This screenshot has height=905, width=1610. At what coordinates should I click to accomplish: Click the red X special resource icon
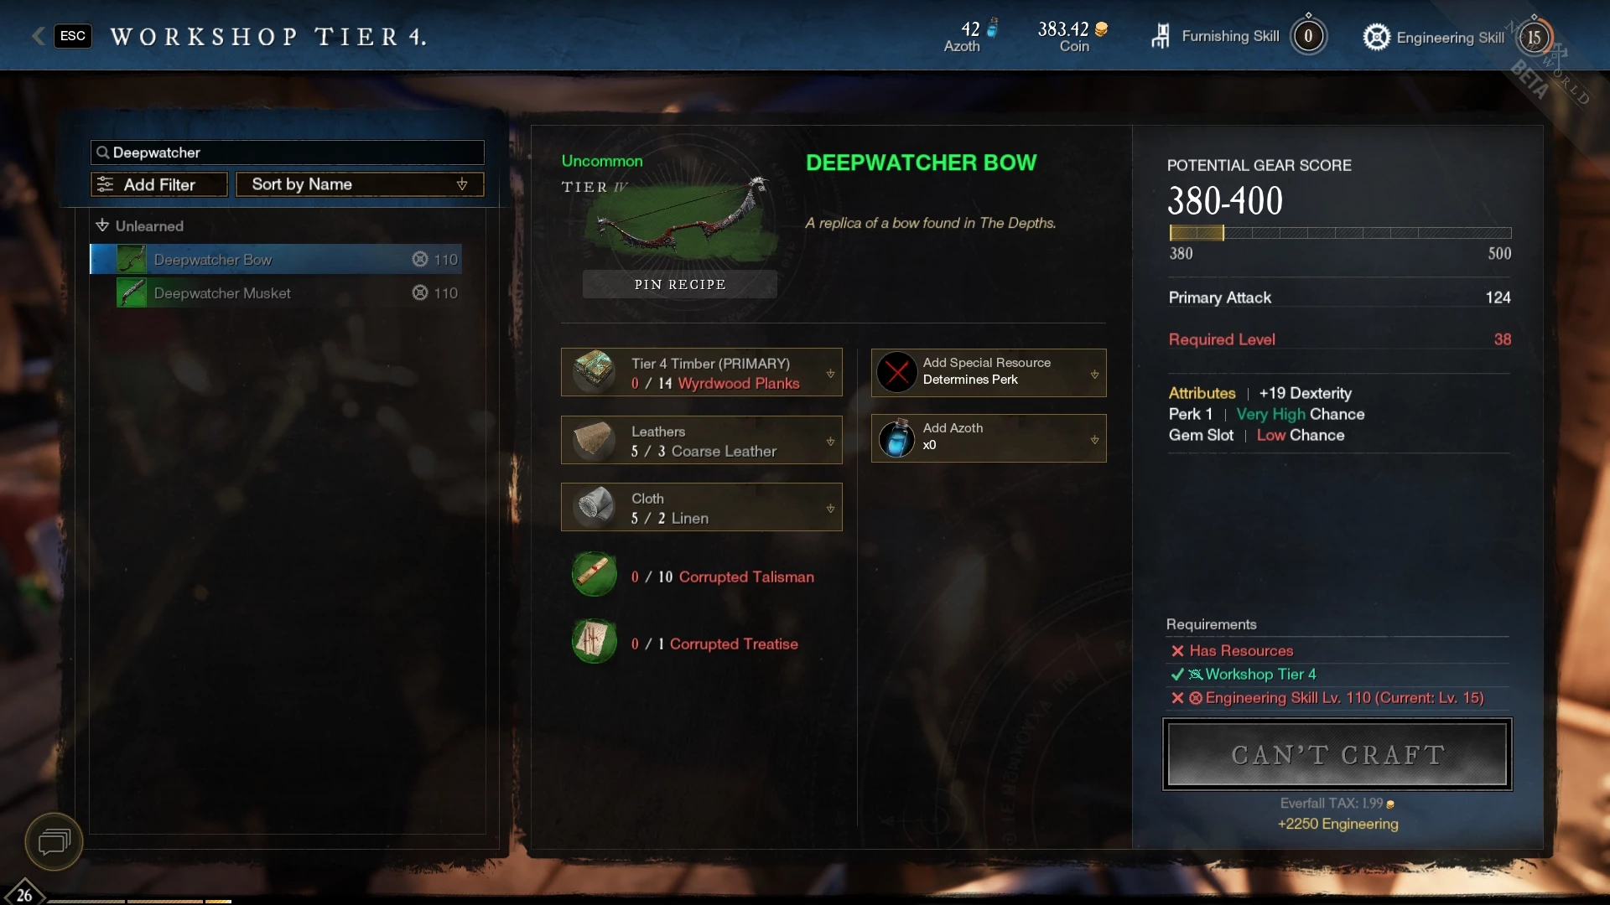(x=896, y=372)
